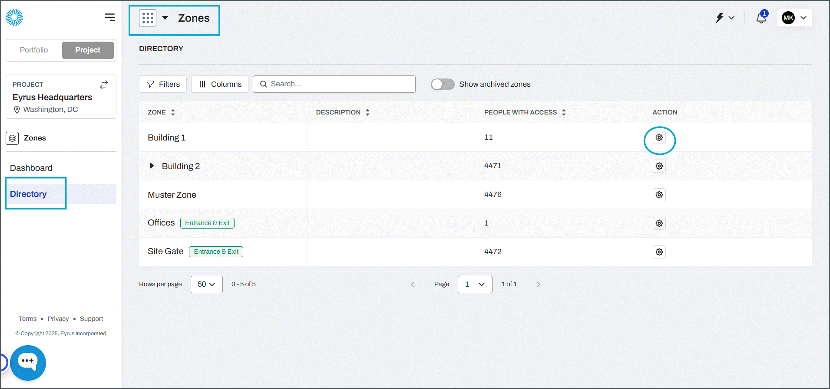This screenshot has height=389, width=830.
Task: Go to previous page arrow
Action: click(413, 284)
